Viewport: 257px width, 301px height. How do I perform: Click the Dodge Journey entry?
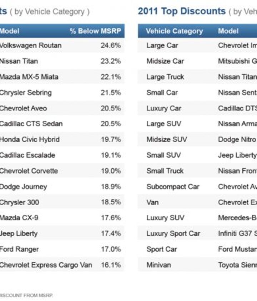[24, 187]
